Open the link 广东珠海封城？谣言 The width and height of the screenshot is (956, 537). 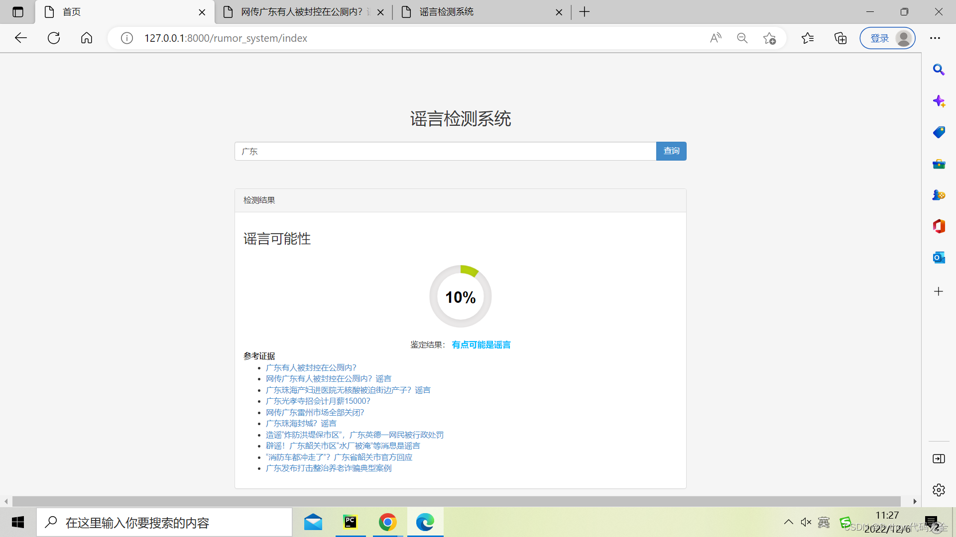pos(301,423)
